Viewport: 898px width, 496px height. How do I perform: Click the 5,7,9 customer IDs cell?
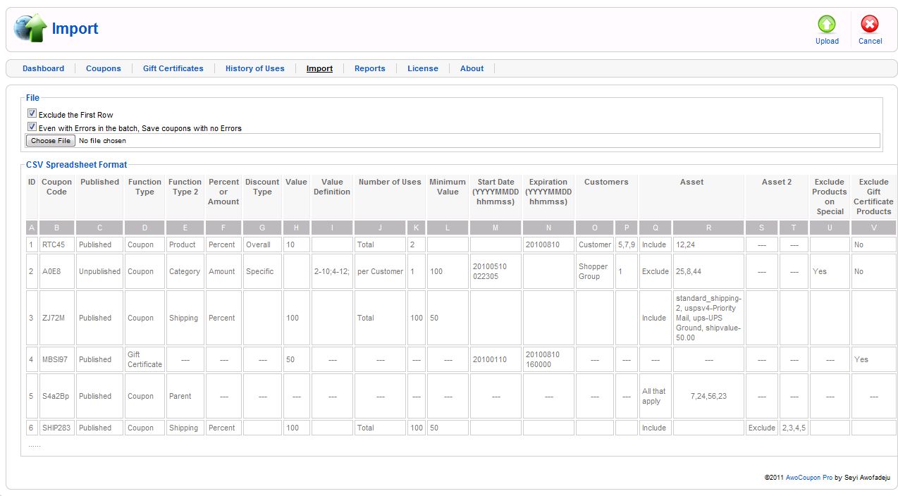click(626, 244)
